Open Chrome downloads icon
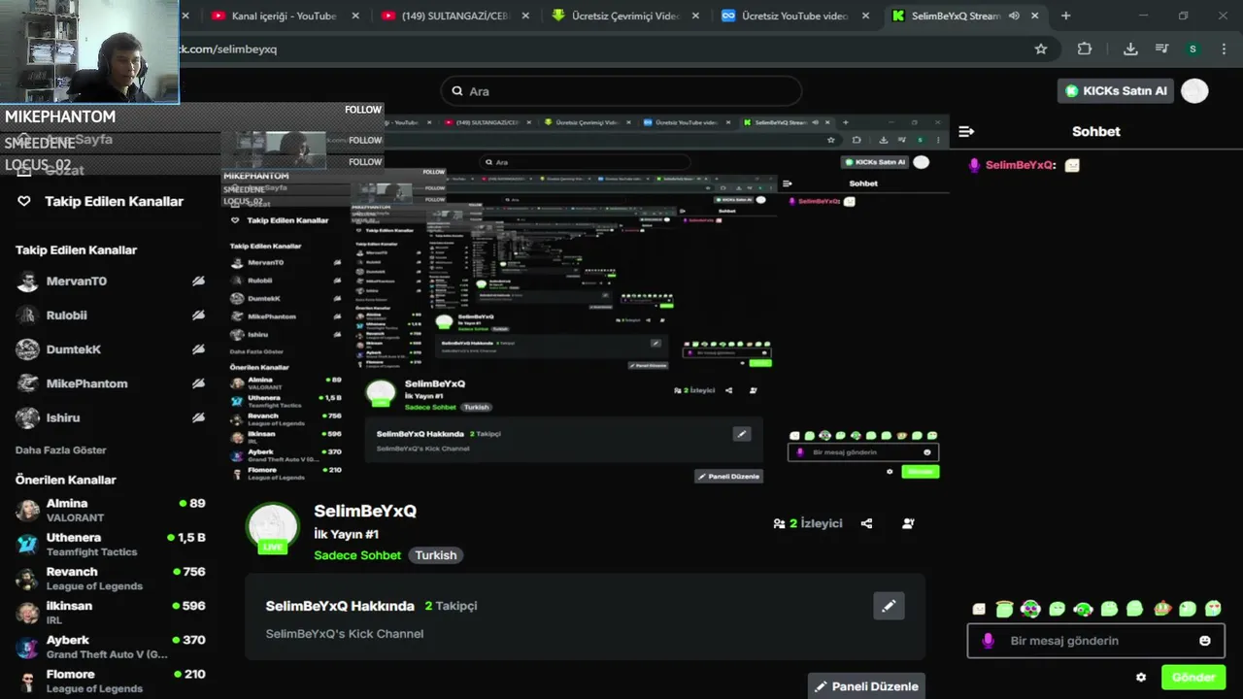Viewport: 1243px width, 699px height. coord(1130,49)
